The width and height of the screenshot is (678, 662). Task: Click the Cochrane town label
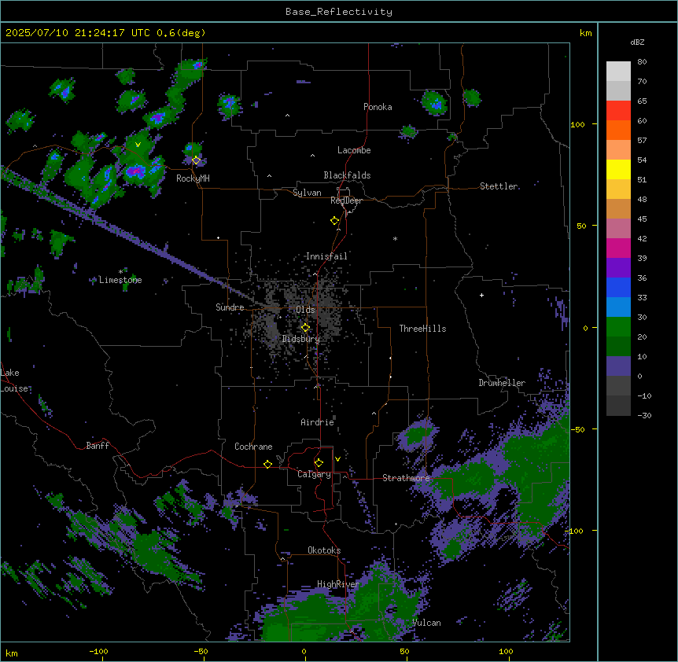(253, 447)
